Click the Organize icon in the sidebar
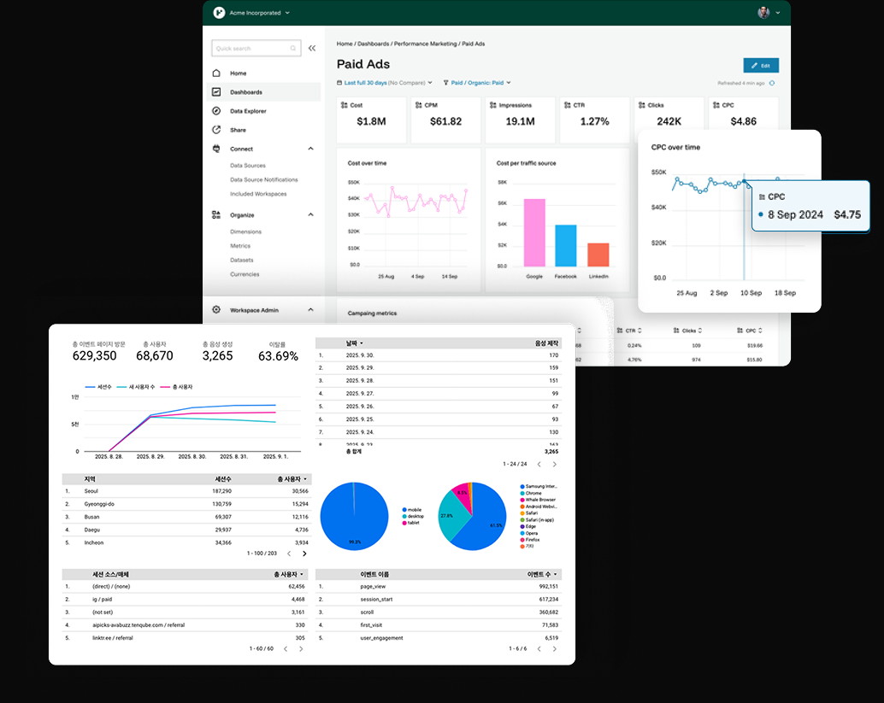The image size is (884, 703). tap(216, 214)
